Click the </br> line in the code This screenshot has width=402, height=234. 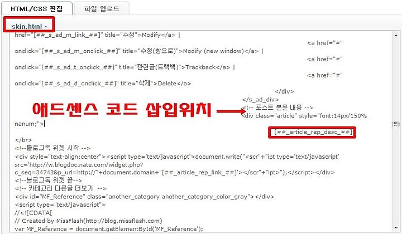23,140
